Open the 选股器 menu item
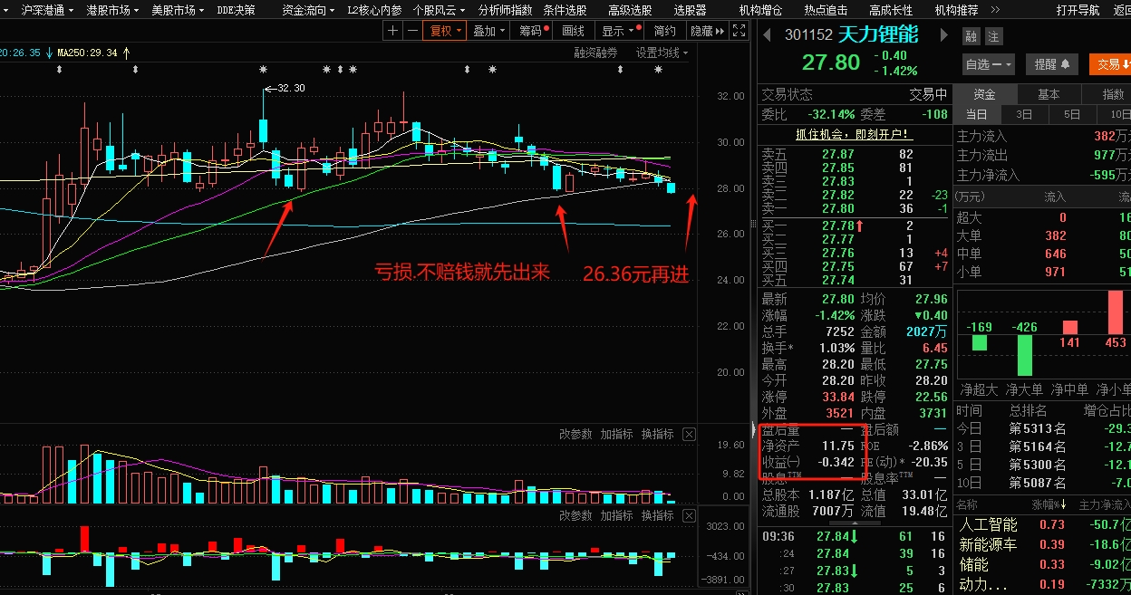1131x595 pixels. coord(690,10)
